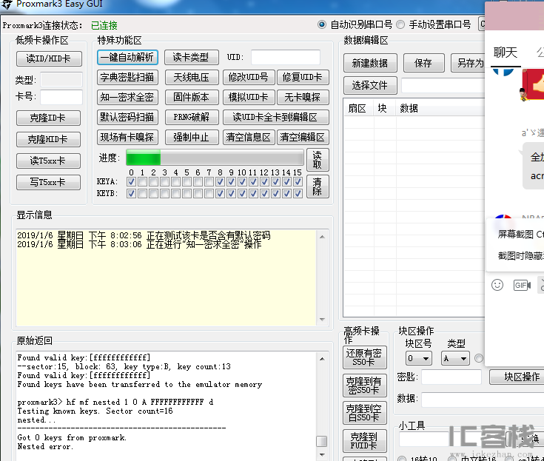Select manual serial port radio (手动设置串口号)
The height and width of the screenshot is (461, 544).
click(x=400, y=24)
